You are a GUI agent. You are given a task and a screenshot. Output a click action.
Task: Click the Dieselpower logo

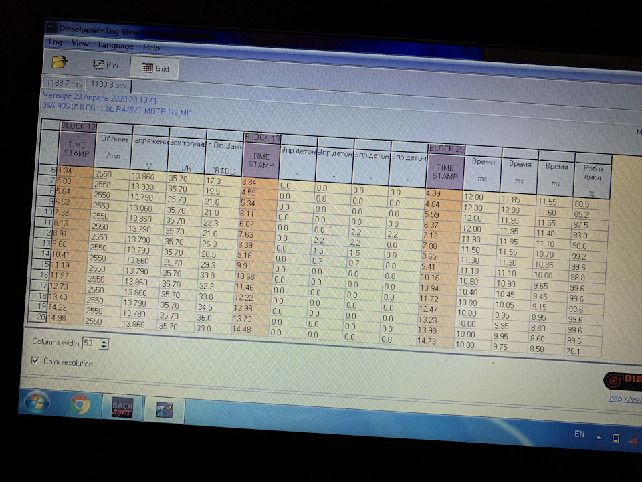(623, 380)
